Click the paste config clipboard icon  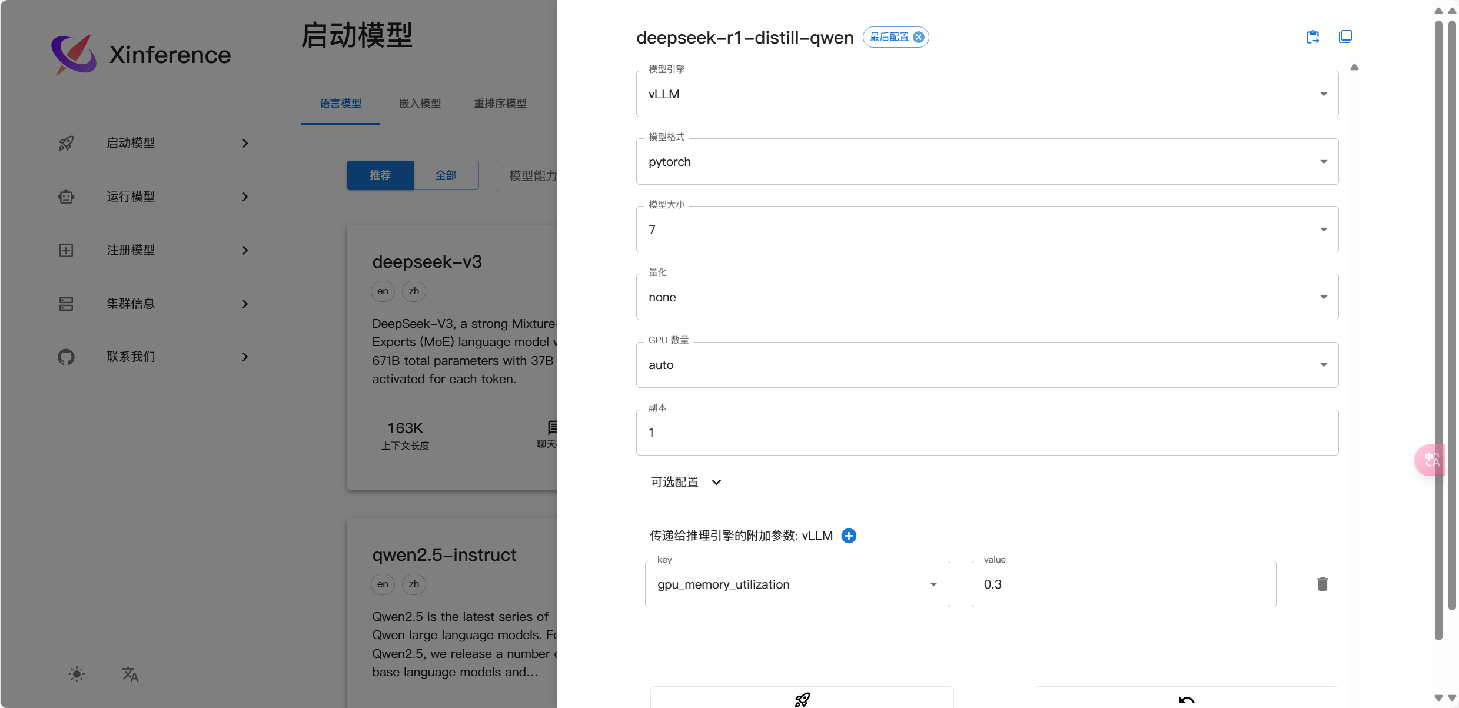pos(1312,37)
